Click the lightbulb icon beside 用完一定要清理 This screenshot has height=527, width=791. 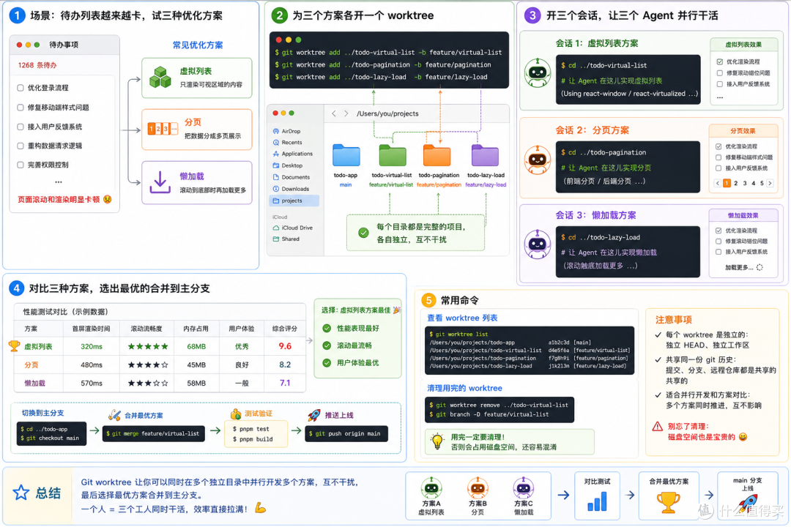[x=437, y=441]
